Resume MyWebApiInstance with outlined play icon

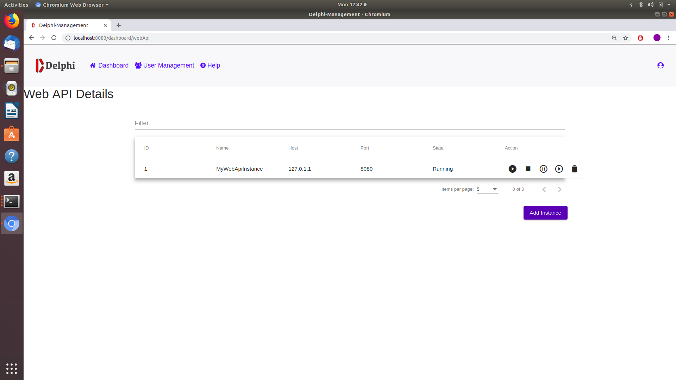point(559,169)
